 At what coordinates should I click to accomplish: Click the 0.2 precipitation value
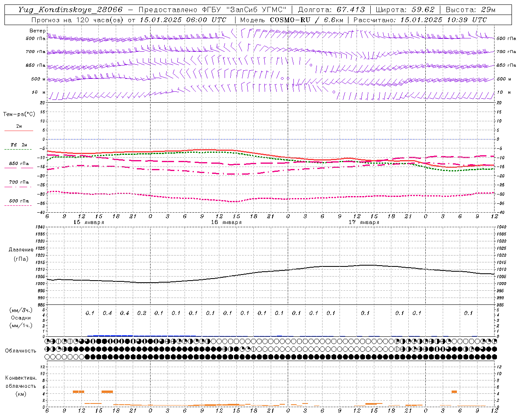click(142, 313)
